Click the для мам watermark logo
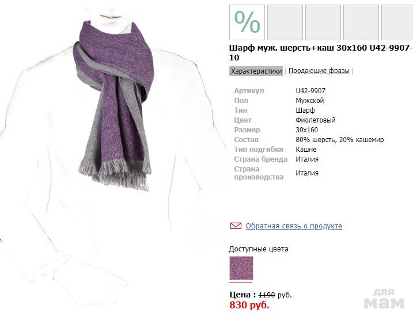This screenshot has height=317, width=413. point(384,299)
